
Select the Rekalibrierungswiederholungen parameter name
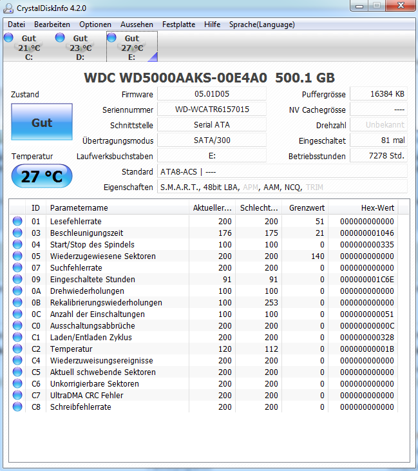(x=106, y=302)
